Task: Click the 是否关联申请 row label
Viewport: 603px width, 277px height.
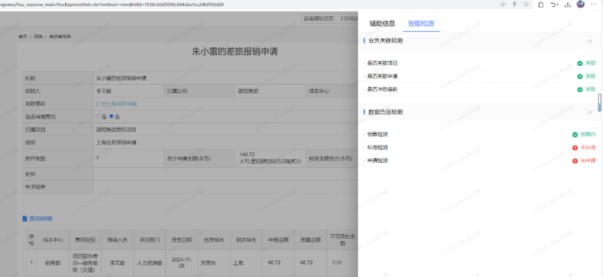Action: pos(382,76)
